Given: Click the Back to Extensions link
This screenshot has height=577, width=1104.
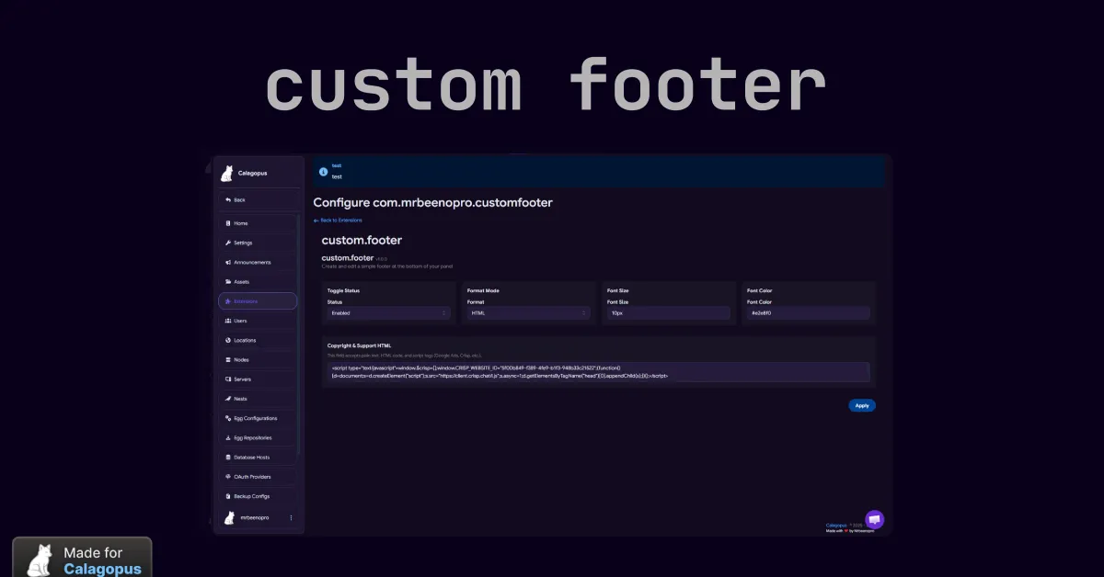Looking at the screenshot, I should [338, 221].
